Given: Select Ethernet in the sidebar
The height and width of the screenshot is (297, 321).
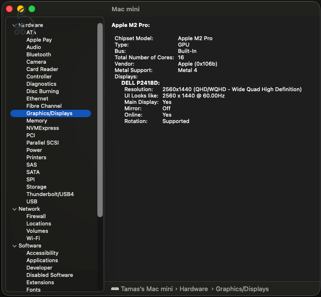Looking at the screenshot, I should click(37, 99).
